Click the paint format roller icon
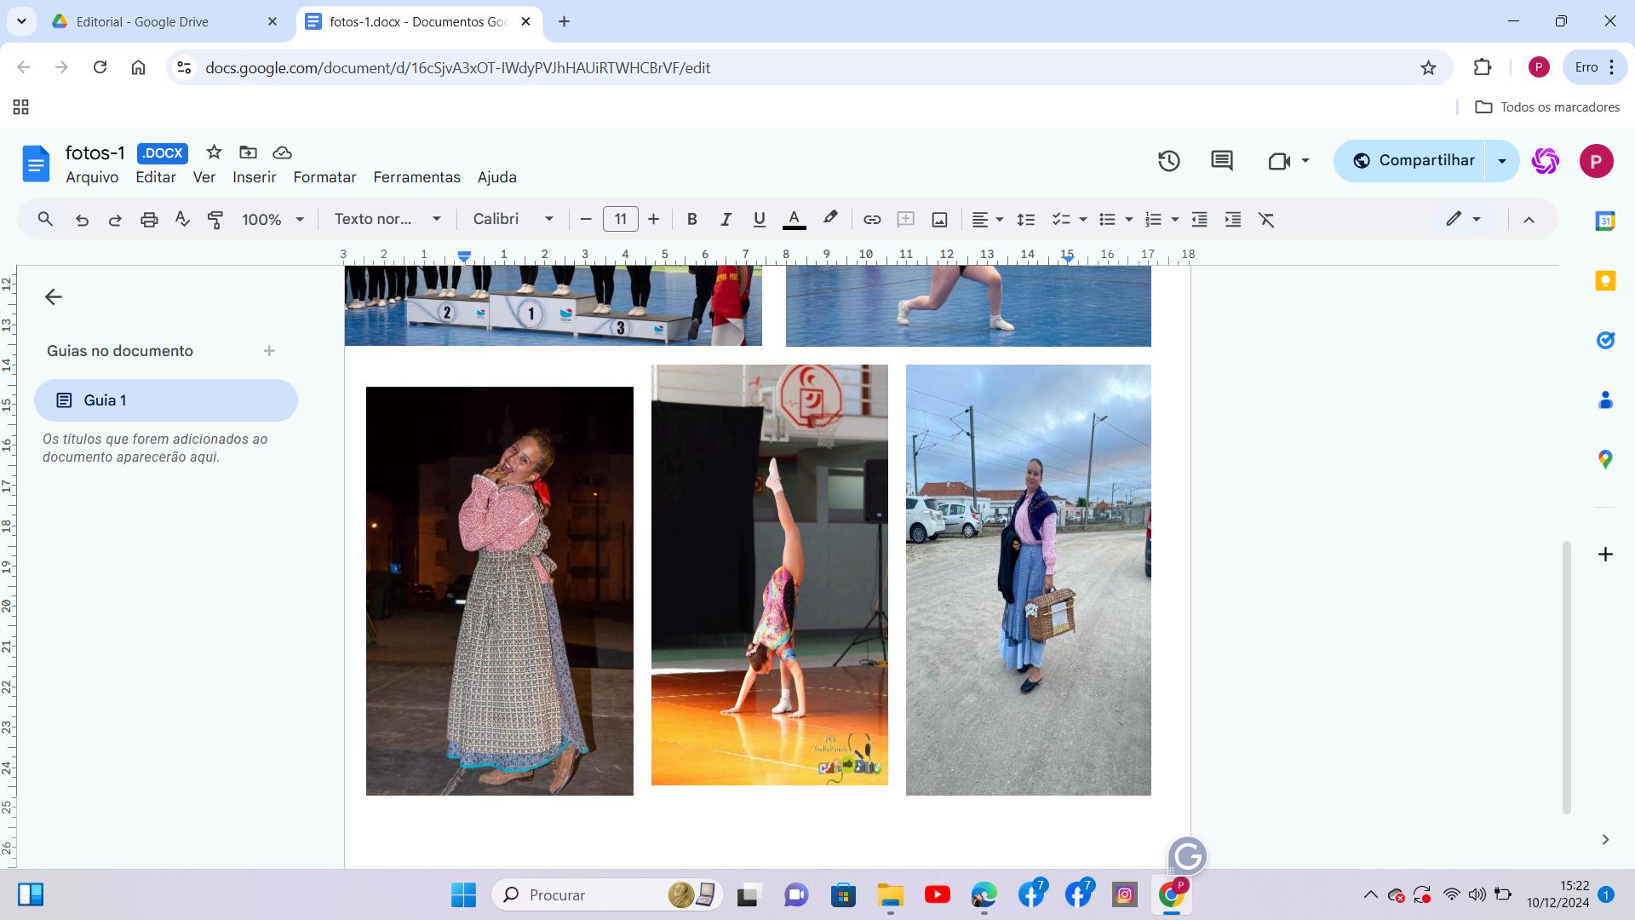The width and height of the screenshot is (1635, 920). tap(215, 220)
